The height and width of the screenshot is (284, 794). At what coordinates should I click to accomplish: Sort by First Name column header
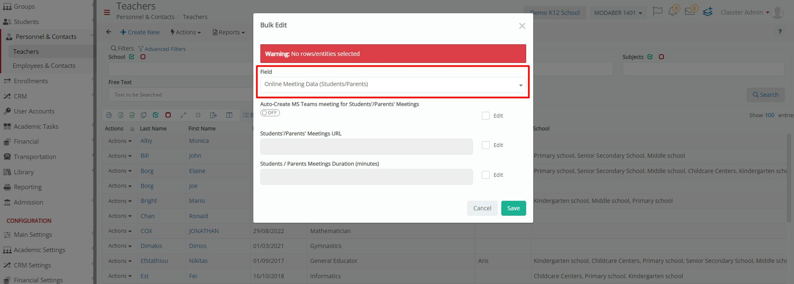(x=202, y=129)
